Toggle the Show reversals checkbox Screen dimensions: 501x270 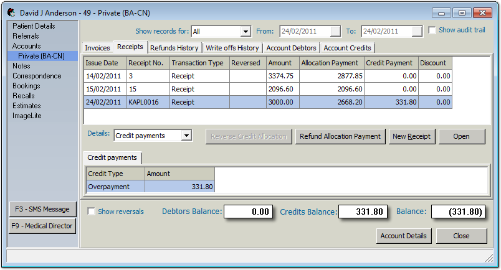pos(92,212)
